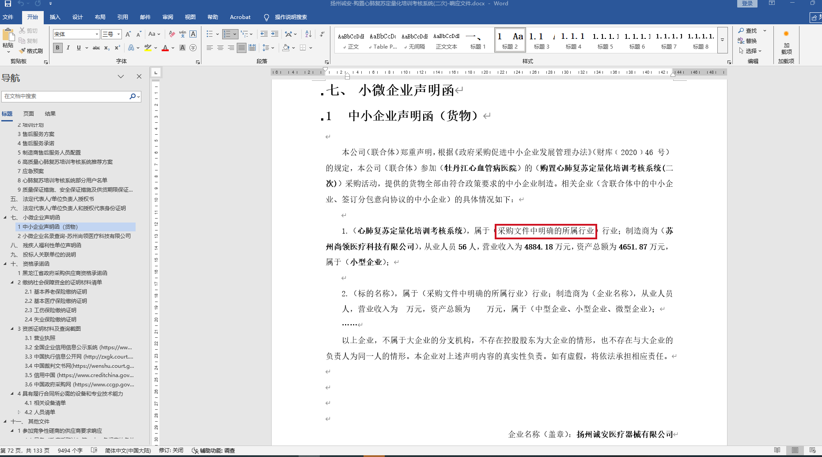Image resolution: width=822 pixels, height=457 pixels.
Task: Toggle Italic formatting
Action: pos(68,48)
